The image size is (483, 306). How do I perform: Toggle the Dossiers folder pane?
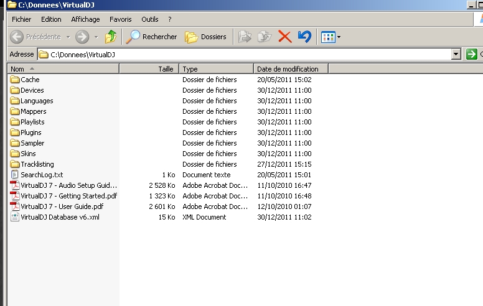point(206,37)
